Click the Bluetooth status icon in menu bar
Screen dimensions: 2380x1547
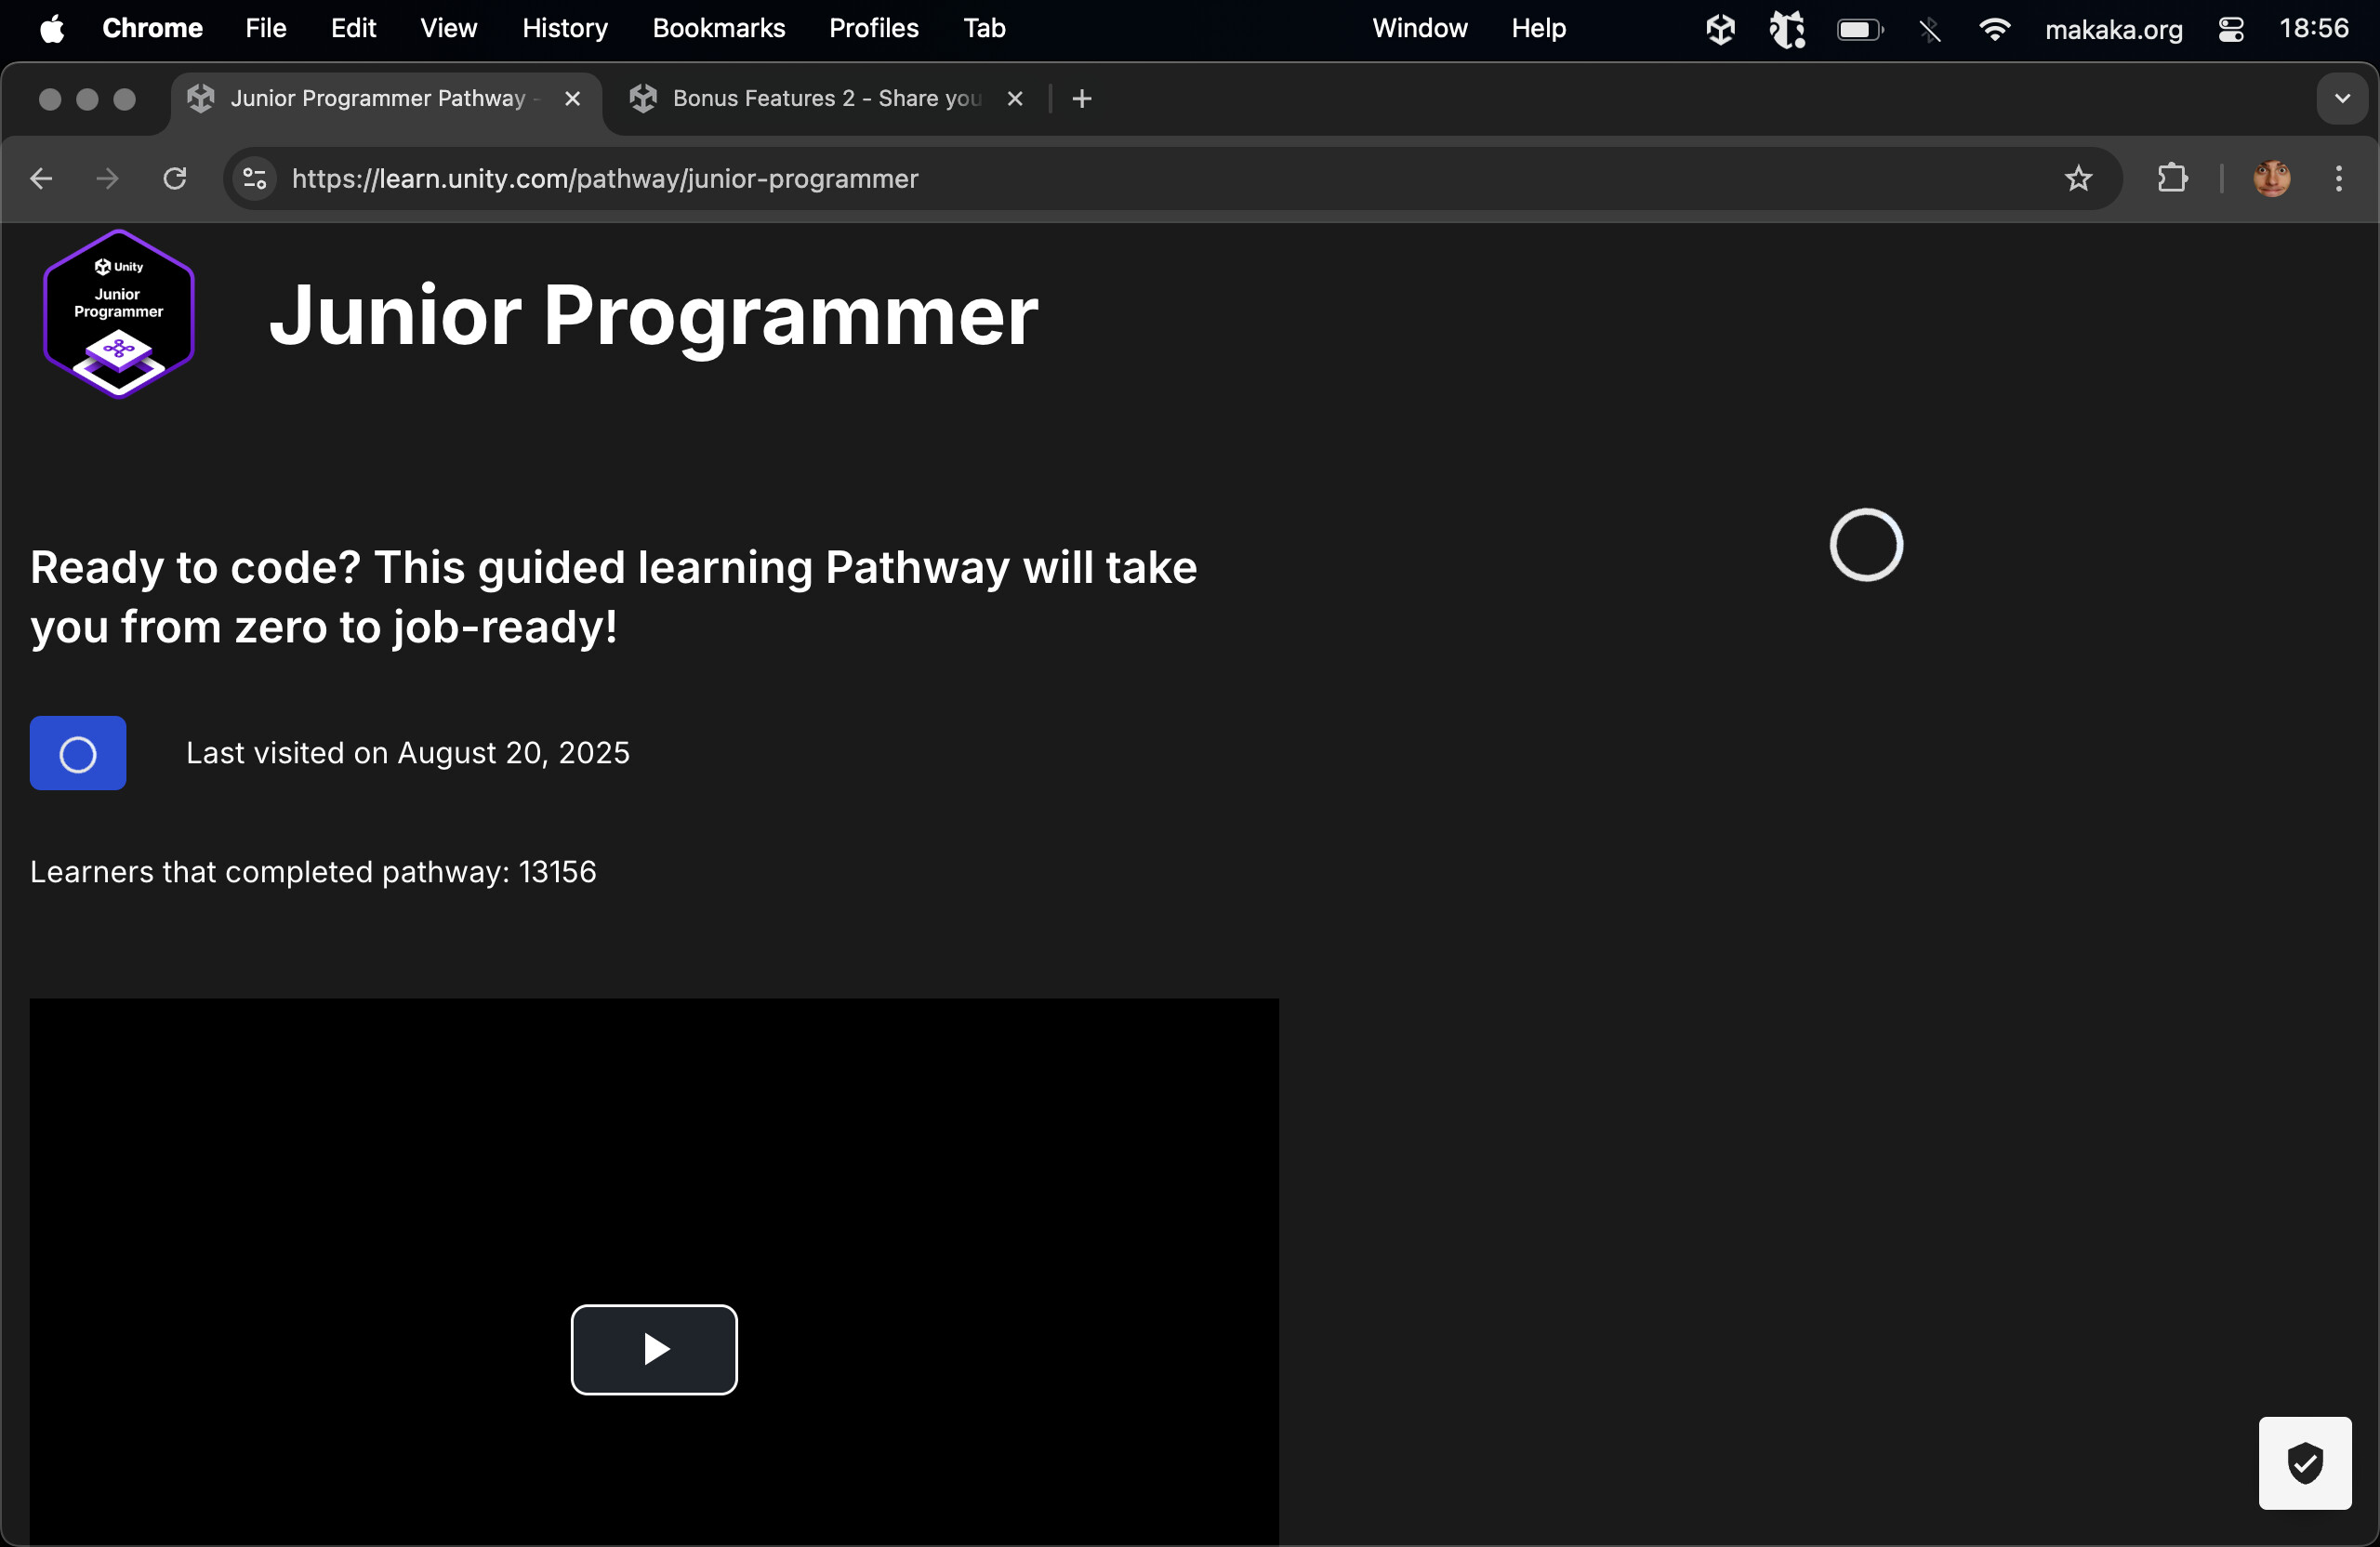point(1930,29)
